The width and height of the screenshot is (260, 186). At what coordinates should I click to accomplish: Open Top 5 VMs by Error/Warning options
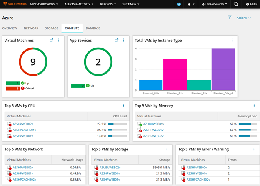254,149
